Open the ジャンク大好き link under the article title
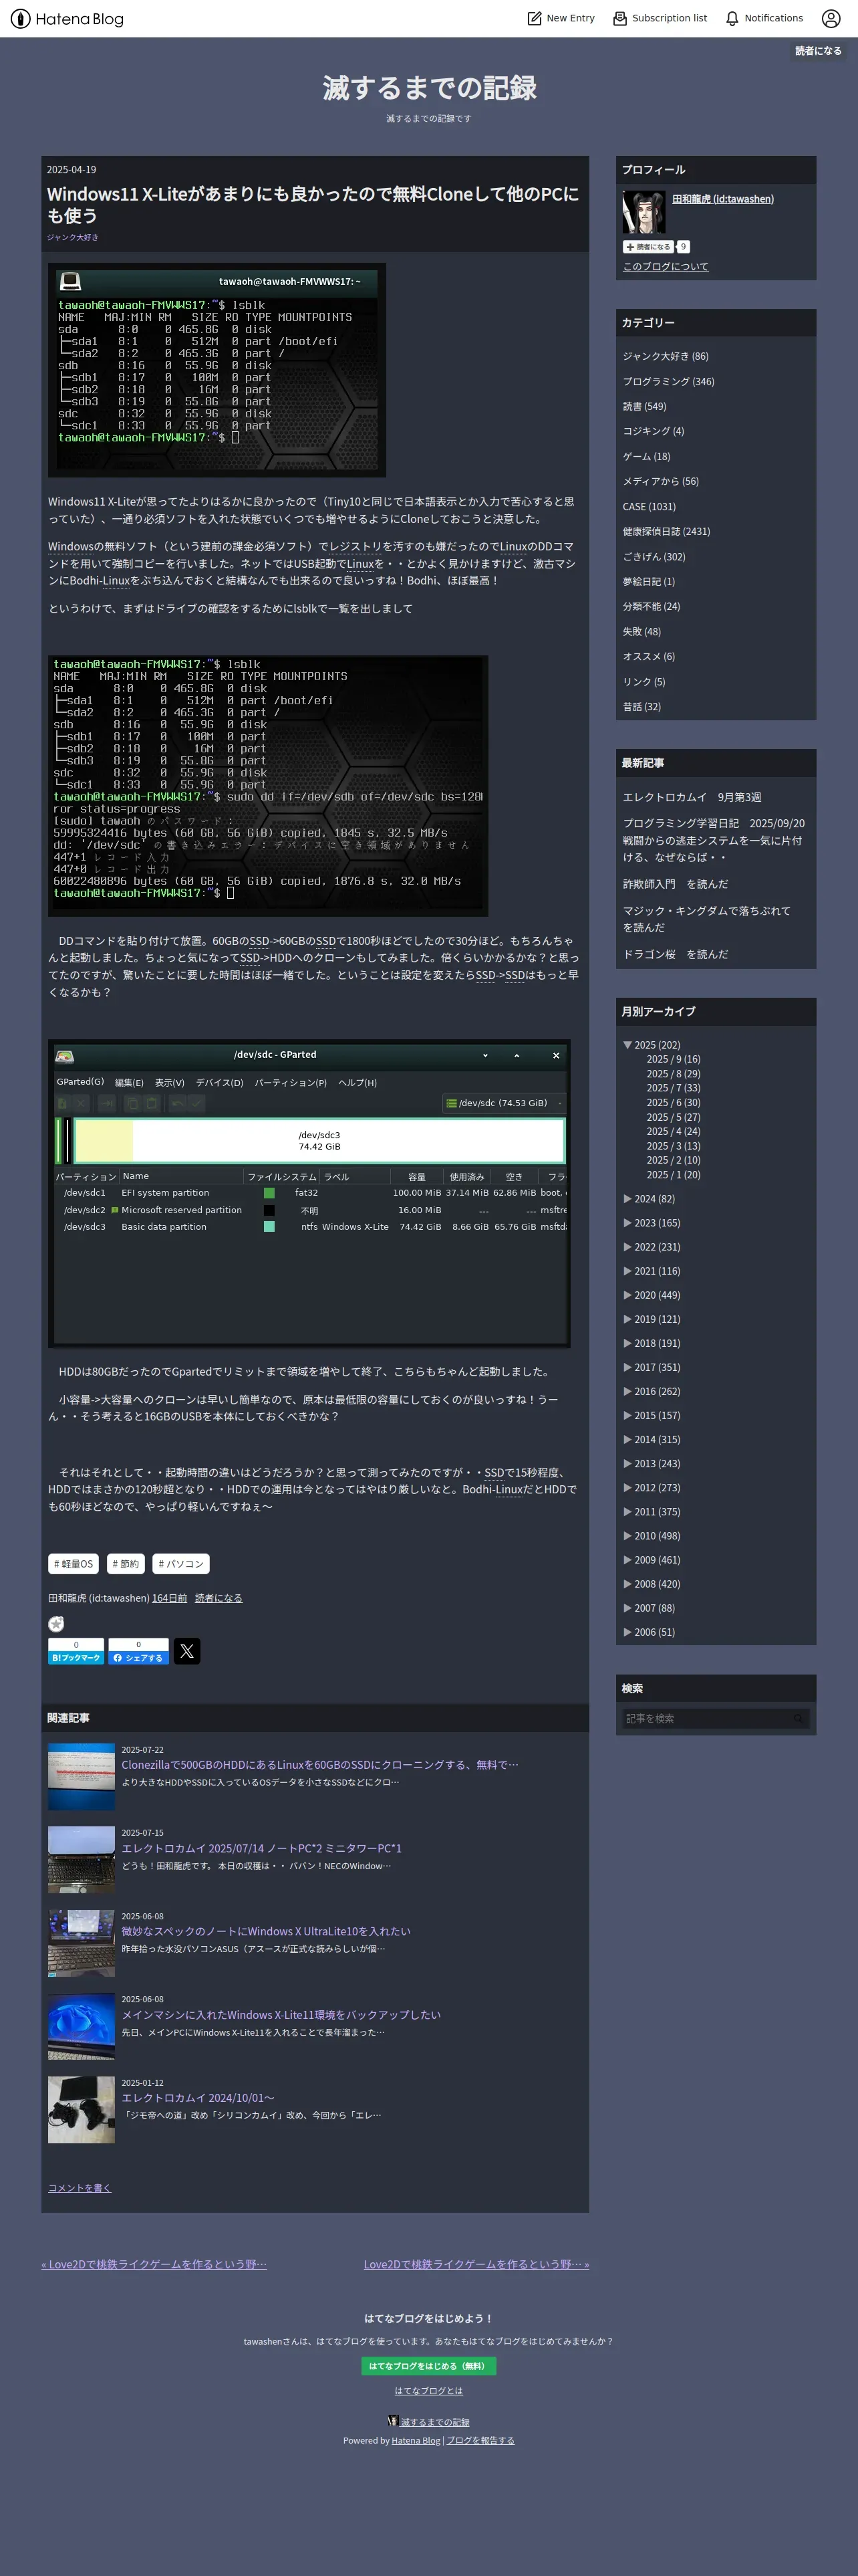 (x=73, y=237)
